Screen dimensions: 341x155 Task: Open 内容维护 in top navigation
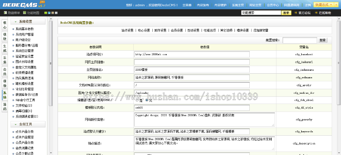point(220,5)
